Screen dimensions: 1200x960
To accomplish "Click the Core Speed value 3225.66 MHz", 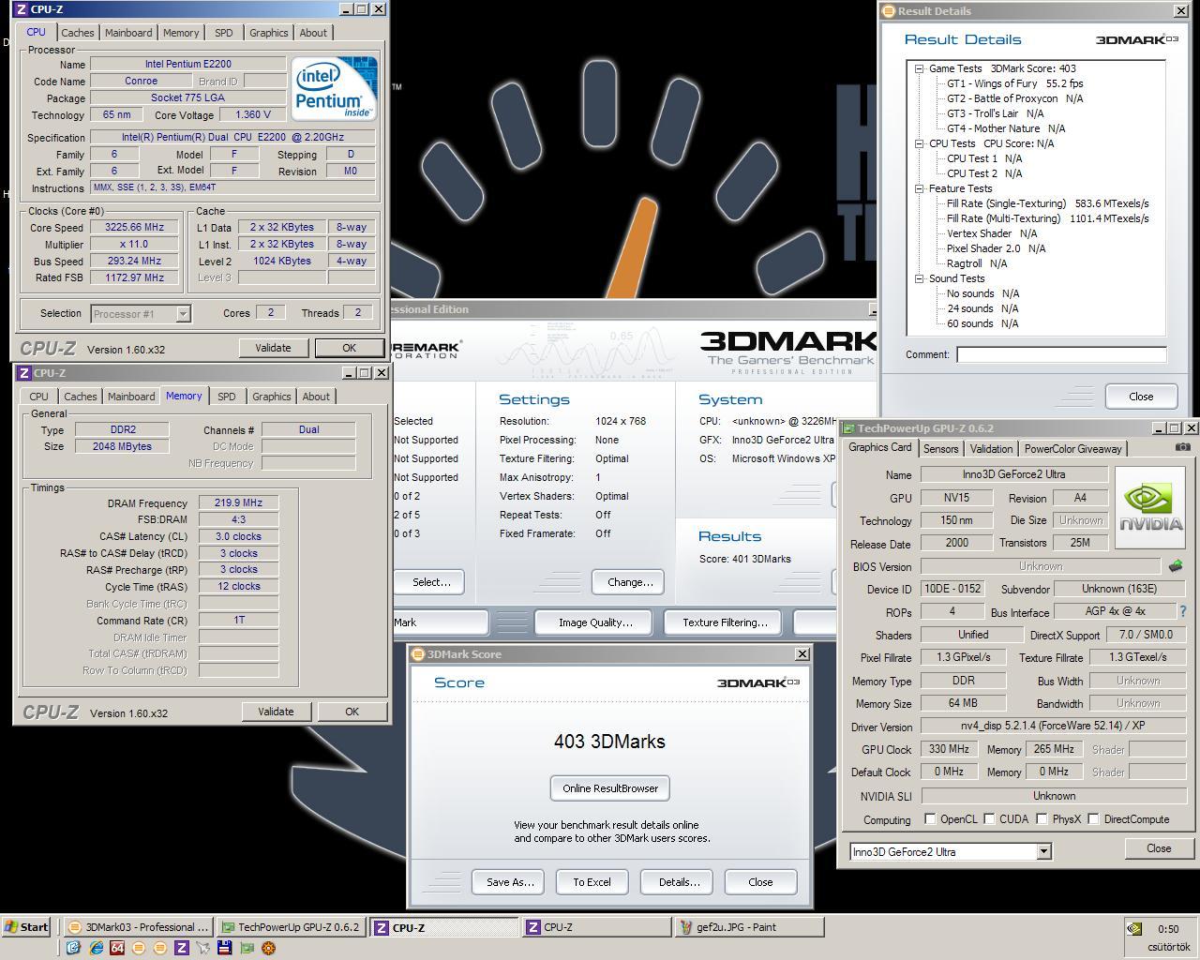I will [136, 227].
